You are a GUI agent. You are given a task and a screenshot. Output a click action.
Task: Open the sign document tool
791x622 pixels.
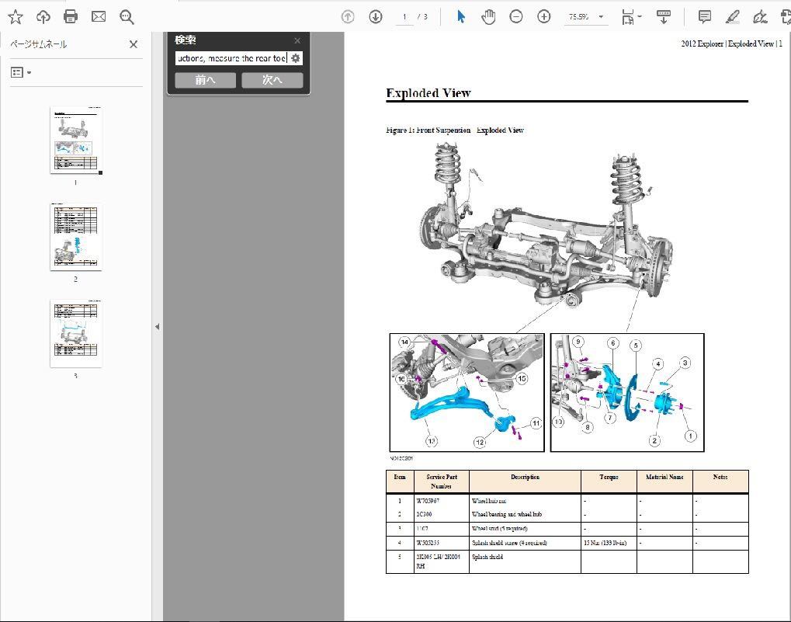760,16
